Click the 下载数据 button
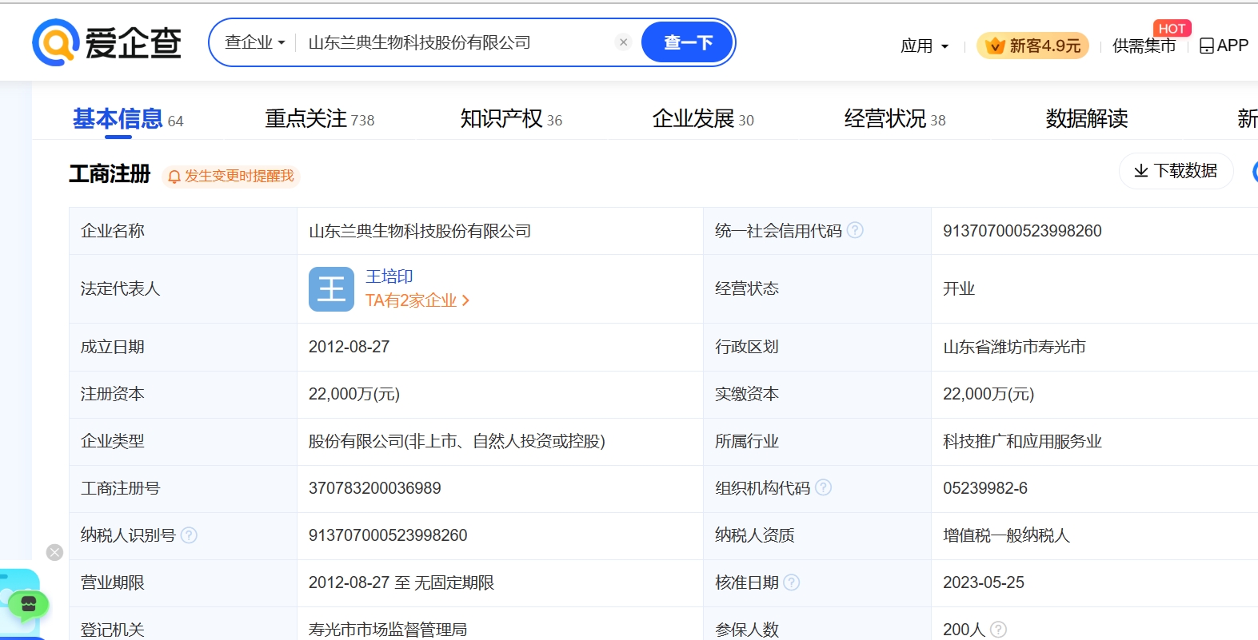1258x640 pixels. coord(1176,171)
